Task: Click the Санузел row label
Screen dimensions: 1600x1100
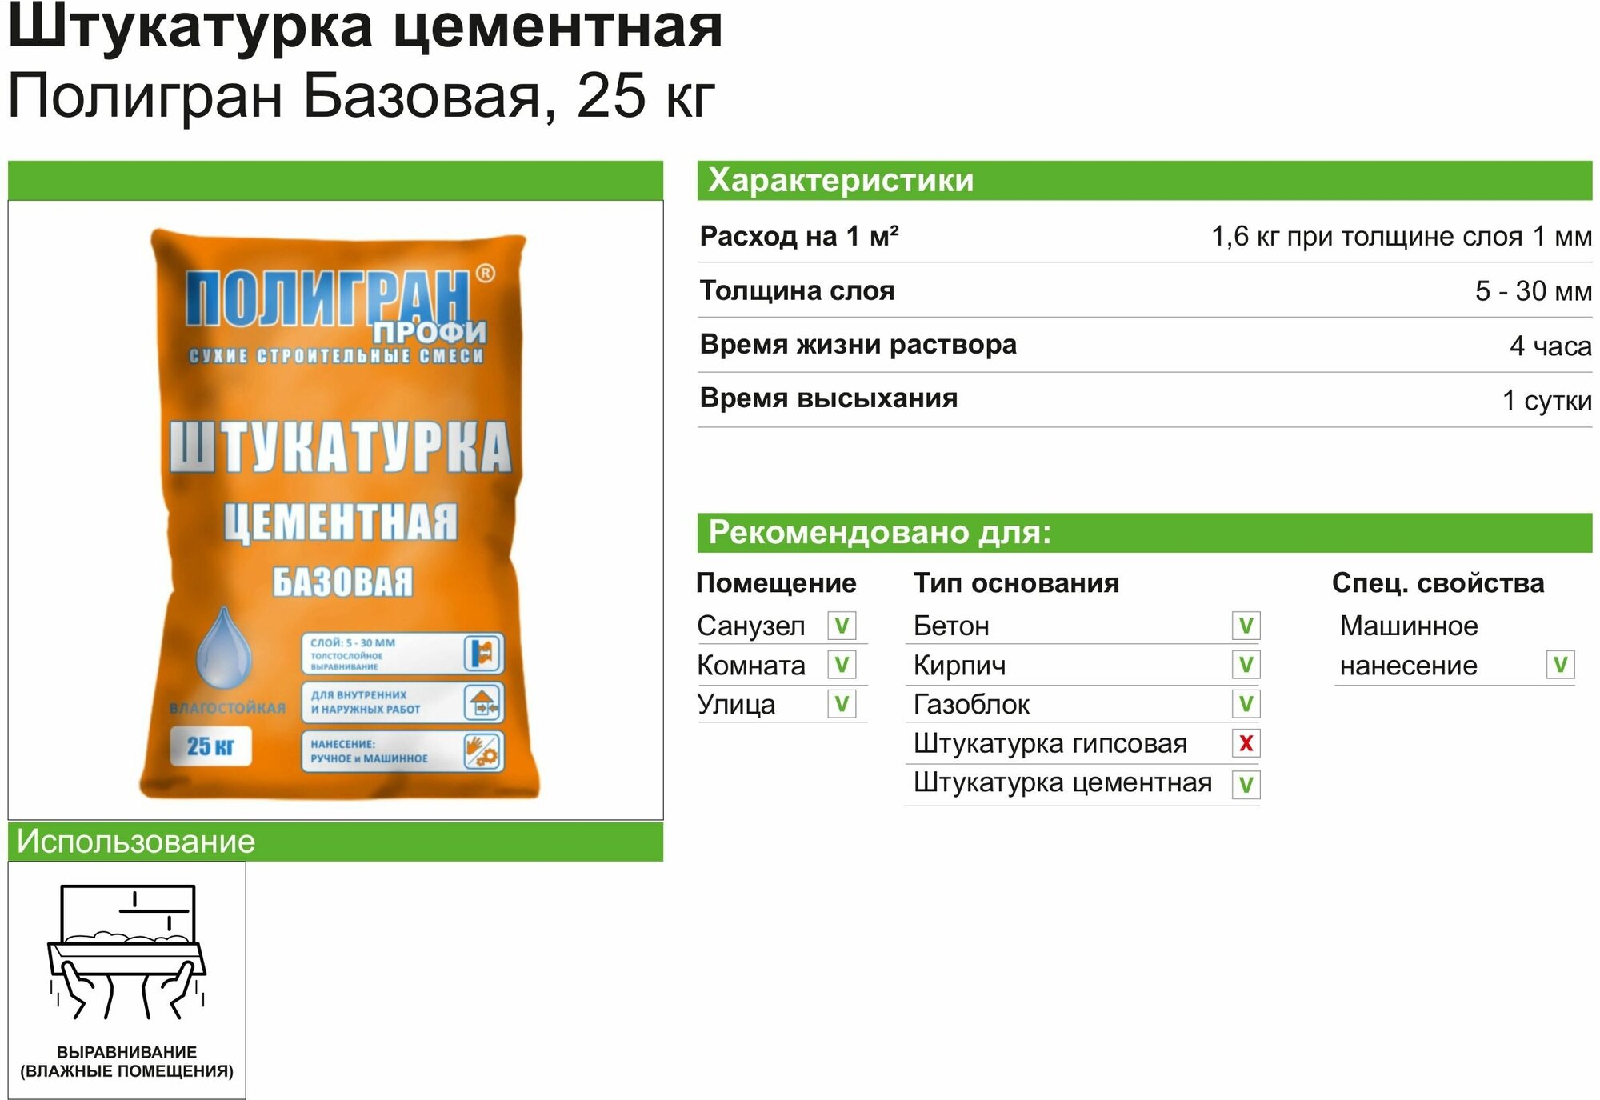Action: tap(750, 626)
